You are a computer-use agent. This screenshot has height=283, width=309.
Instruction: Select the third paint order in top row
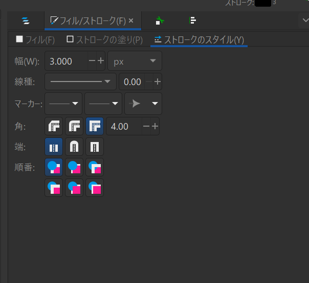click(x=95, y=167)
